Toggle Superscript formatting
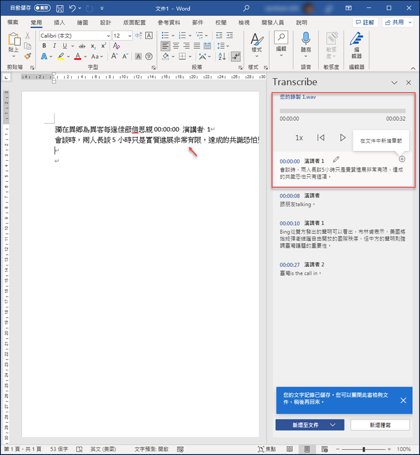 point(104,46)
